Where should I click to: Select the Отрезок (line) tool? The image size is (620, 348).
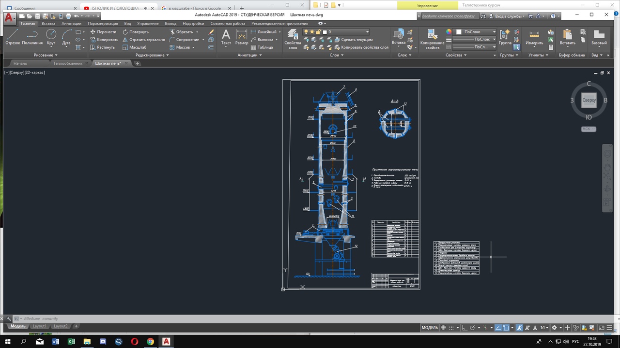[13, 37]
